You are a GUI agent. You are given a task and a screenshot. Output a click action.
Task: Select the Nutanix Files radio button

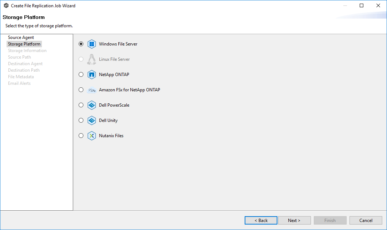[x=81, y=136]
